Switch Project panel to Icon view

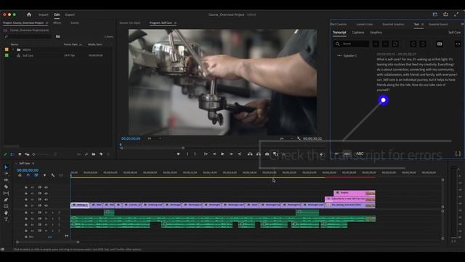point(20,154)
